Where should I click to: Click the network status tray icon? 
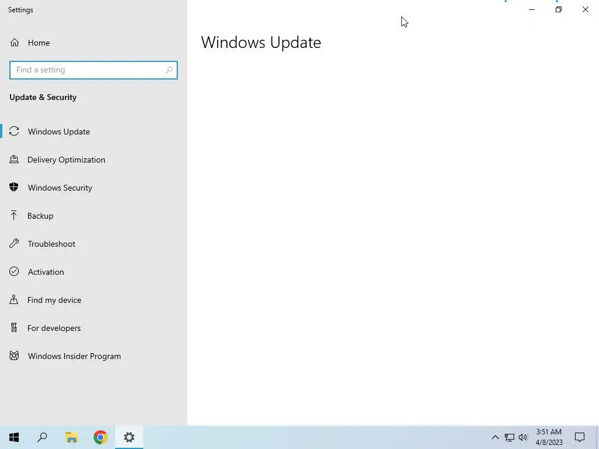coord(510,437)
